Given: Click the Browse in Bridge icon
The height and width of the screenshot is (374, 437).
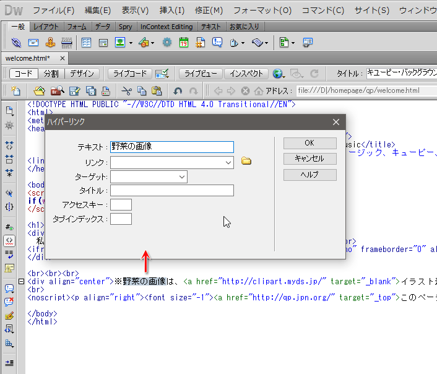Looking at the screenshot, I should 58,90.
